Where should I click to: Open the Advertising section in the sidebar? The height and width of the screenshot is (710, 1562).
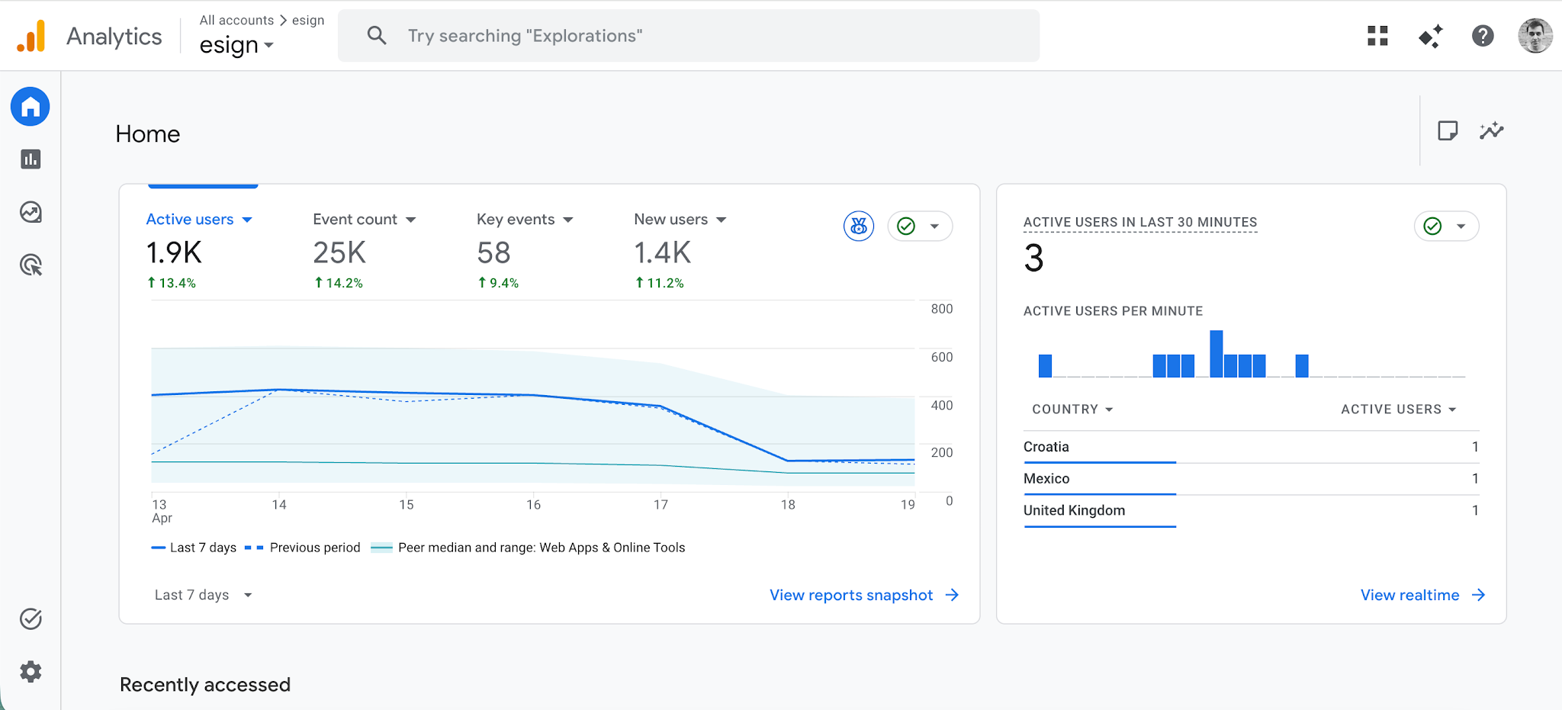pos(30,265)
